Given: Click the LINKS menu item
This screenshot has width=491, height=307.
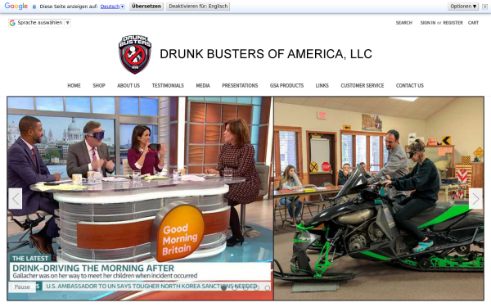Looking at the screenshot, I should (x=322, y=85).
